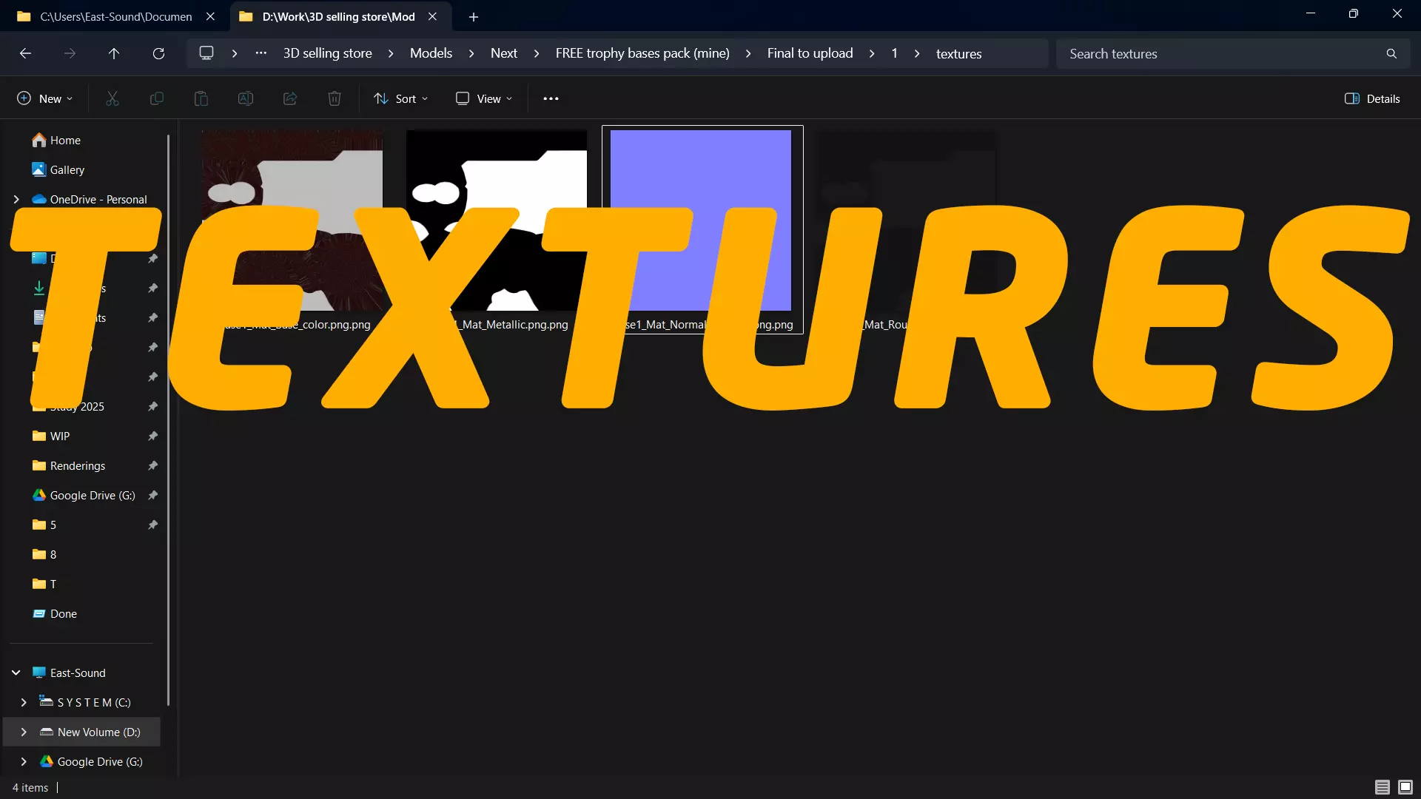The width and height of the screenshot is (1421, 799).
Task: Open the Sort dropdown
Action: [x=401, y=98]
